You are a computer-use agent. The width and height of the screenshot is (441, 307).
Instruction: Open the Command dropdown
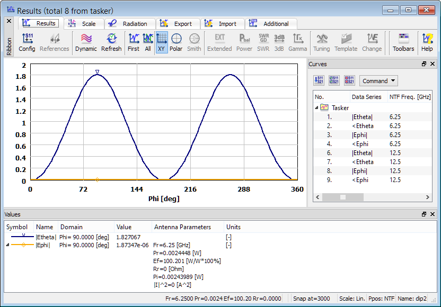(x=378, y=81)
